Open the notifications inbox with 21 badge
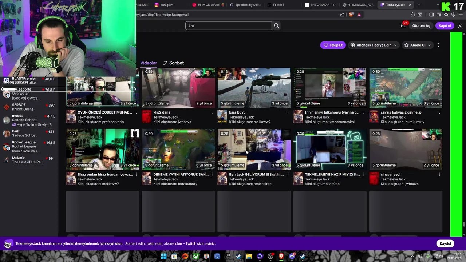Screen dimensions: 466x262 coord(403,25)
